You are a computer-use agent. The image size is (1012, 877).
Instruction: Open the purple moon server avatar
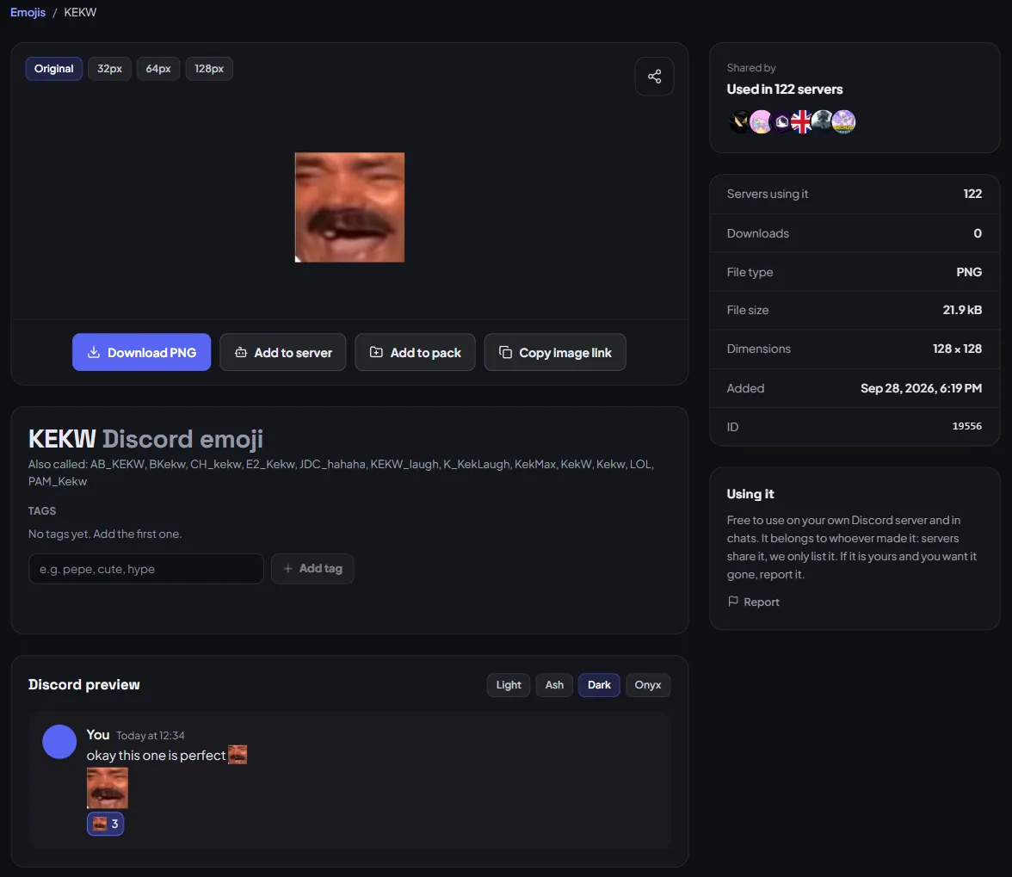781,121
